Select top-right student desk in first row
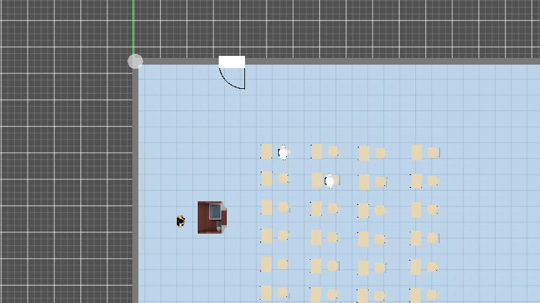Image resolution: width=540 pixels, height=303 pixels. [417, 152]
